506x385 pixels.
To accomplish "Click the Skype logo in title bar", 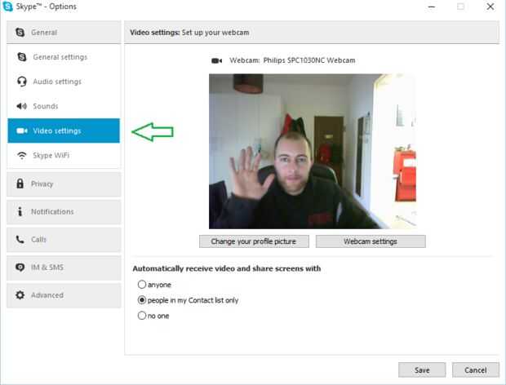I will click(7, 7).
